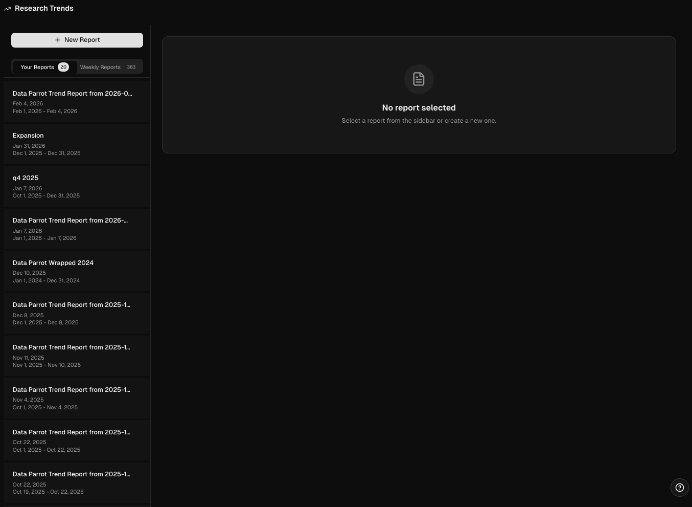Switch to the Weekly Reports tab
The width and height of the screenshot is (692, 507).
coord(100,67)
